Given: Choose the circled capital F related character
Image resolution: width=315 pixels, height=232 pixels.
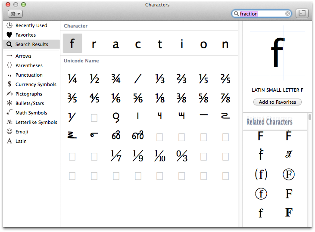Looking at the screenshot, I should coord(288,174).
